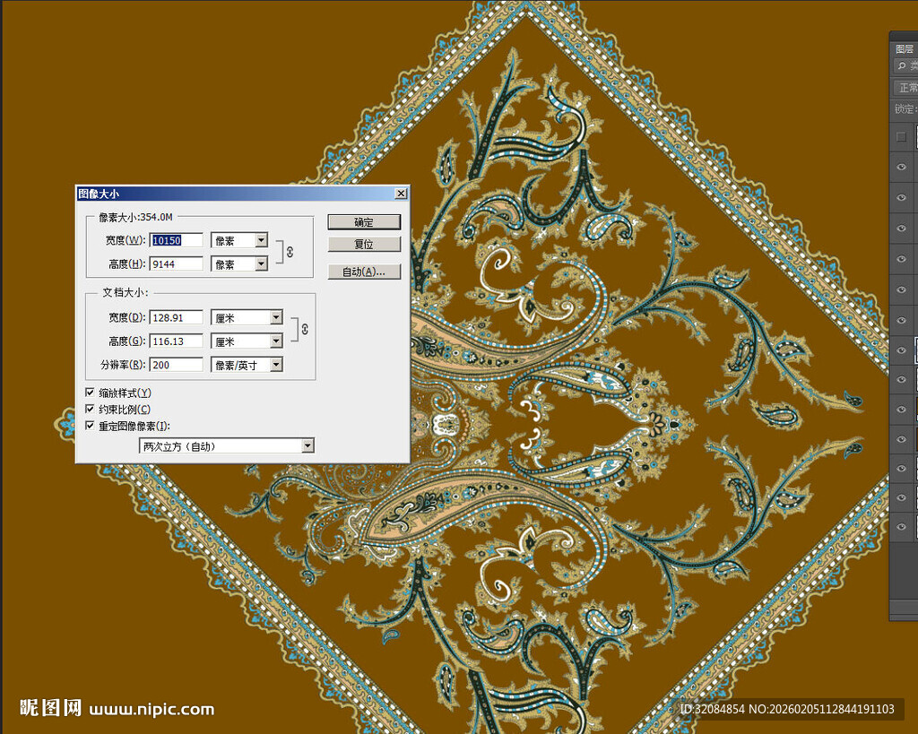
Task: Click the 确定 button
Action: coord(364,222)
